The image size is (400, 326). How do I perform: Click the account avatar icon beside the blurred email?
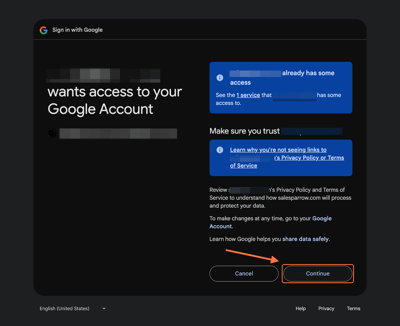52,133
